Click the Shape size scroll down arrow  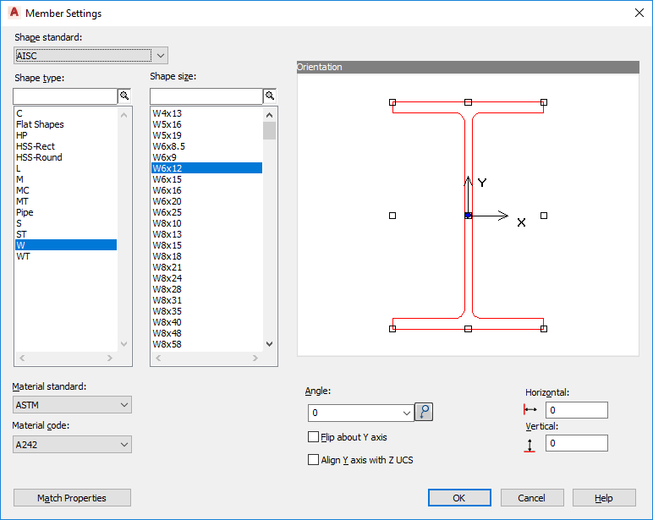tap(270, 344)
